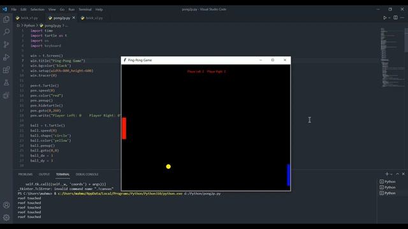The image size is (408, 229).
Task: Maximize the panel with chevron up
Action: pyautogui.click(x=397, y=174)
